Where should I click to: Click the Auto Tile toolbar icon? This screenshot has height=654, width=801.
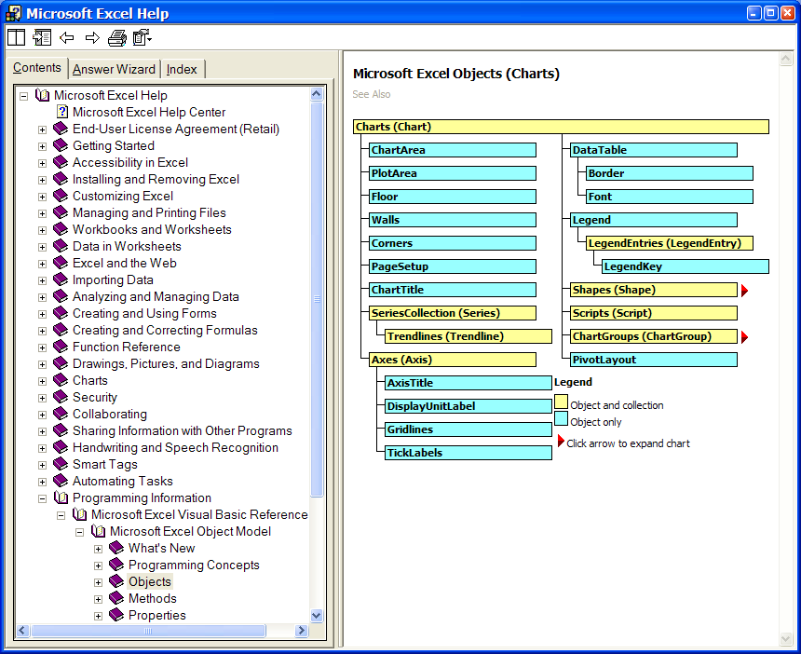click(16, 37)
